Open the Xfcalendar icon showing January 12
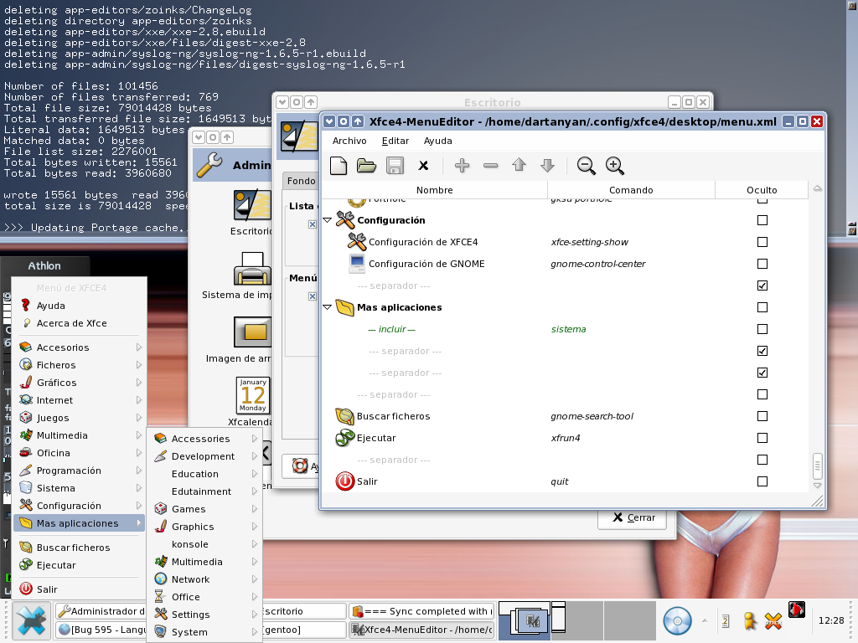Image resolution: width=858 pixels, height=643 pixels. [x=253, y=395]
